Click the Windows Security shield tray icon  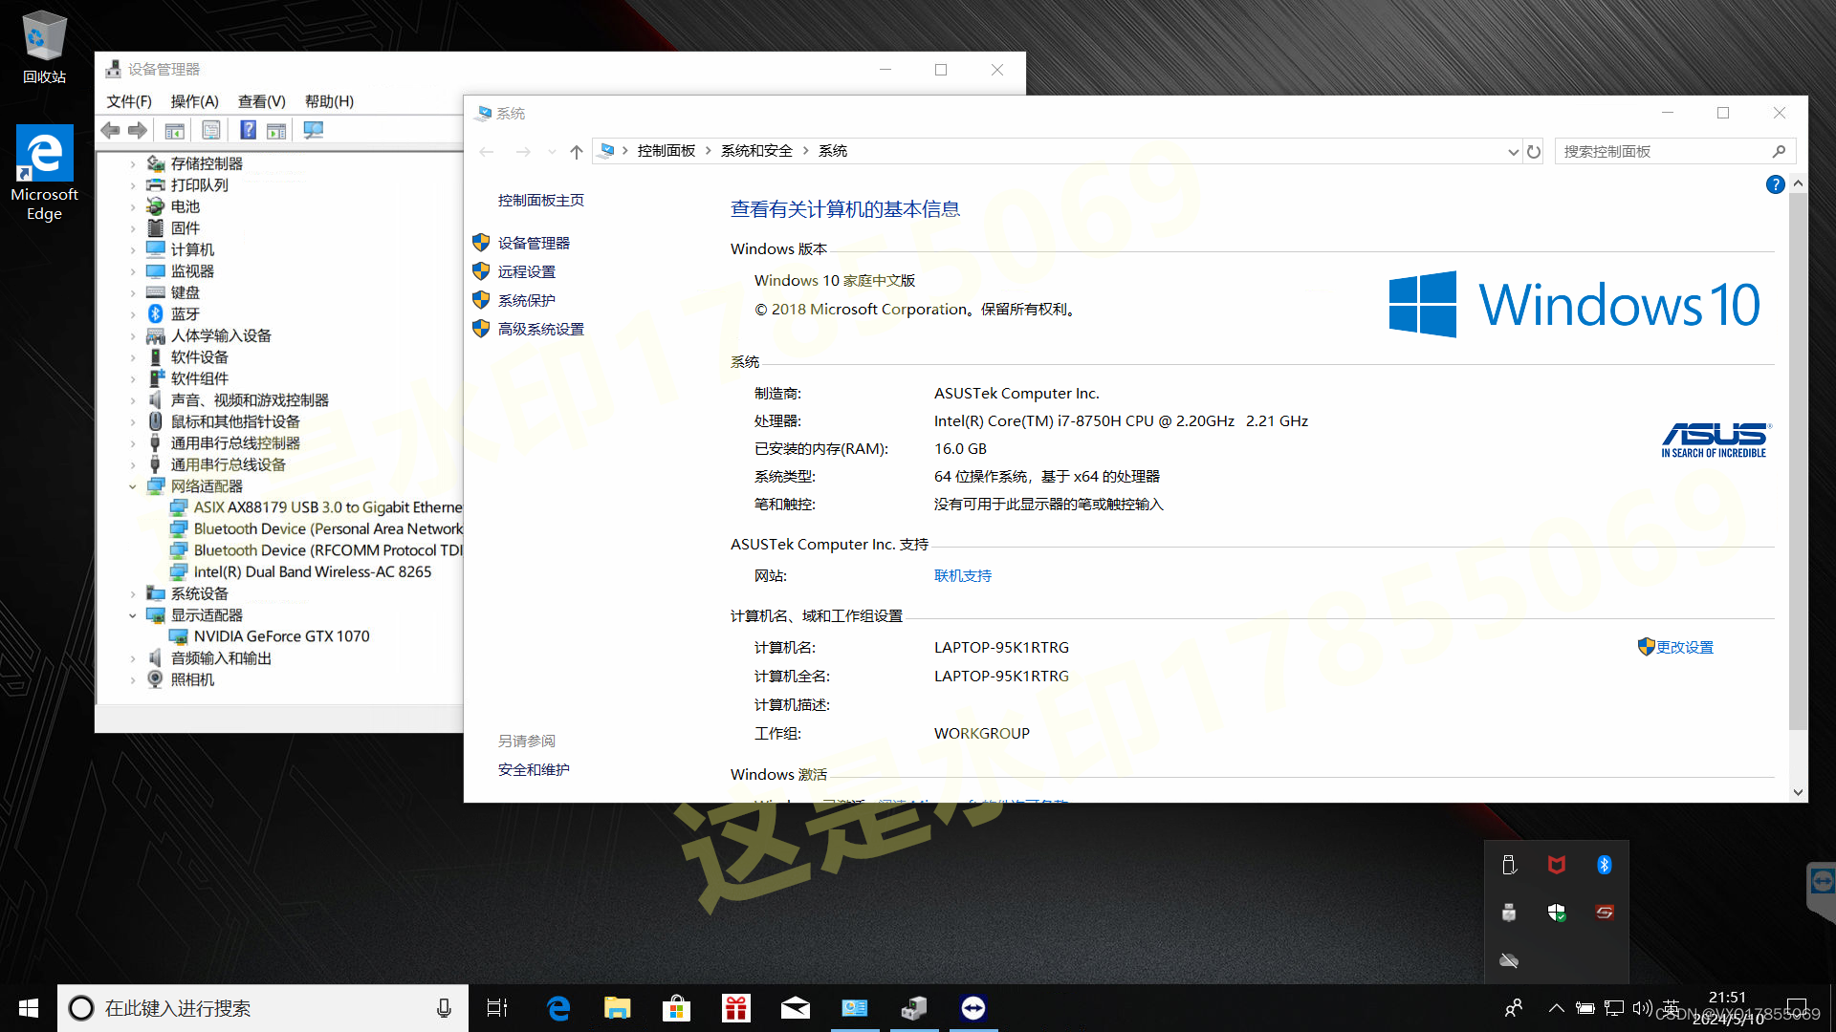point(1557,913)
